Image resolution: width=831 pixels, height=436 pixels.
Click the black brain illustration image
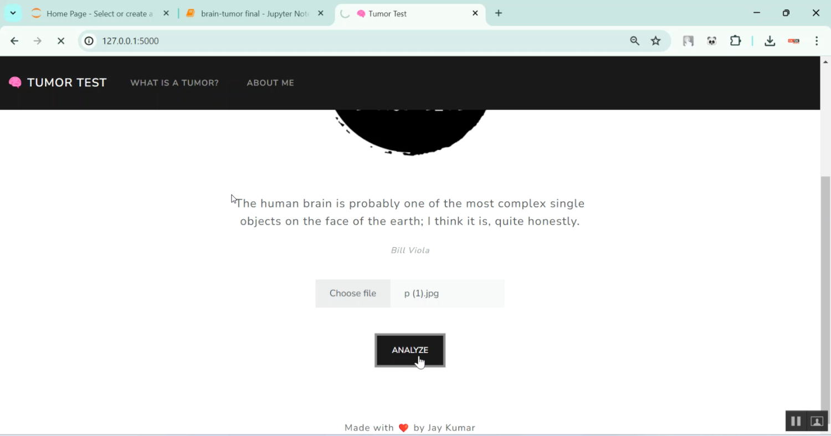click(x=411, y=132)
